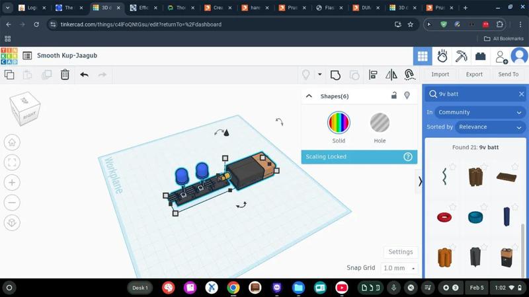529x297 pixels.
Task: Collapse the Shapes(6) inspector panel
Action: coord(309,96)
